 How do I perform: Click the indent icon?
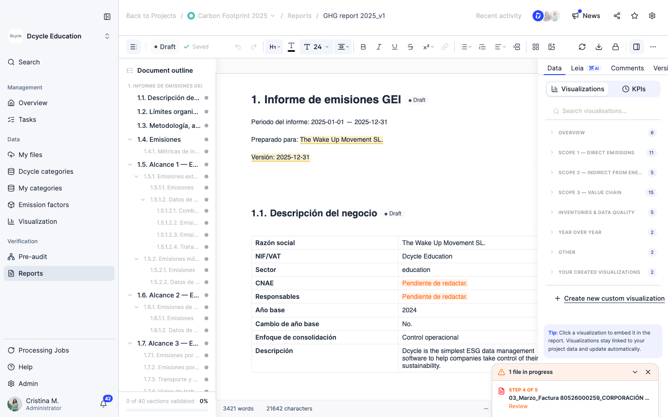coord(517,47)
